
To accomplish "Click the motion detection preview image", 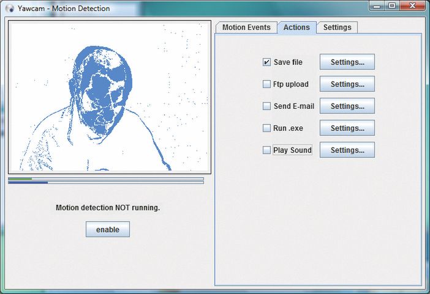I will coord(110,97).
